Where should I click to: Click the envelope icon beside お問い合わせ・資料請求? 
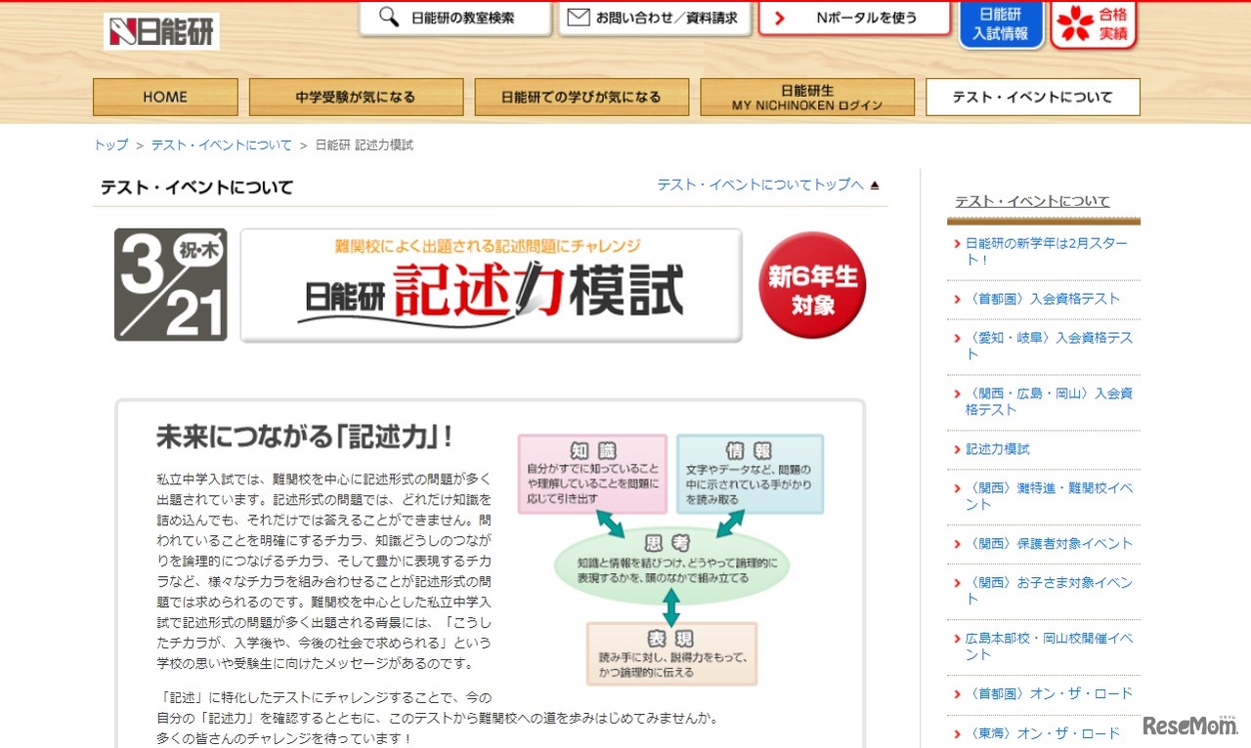pyautogui.click(x=579, y=17)
